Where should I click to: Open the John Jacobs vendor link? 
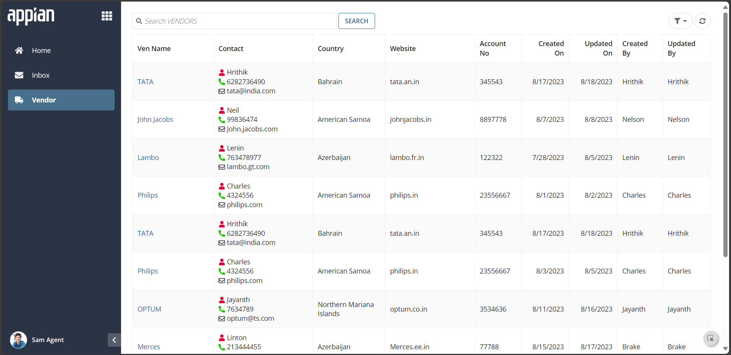(x=155, y=119)
